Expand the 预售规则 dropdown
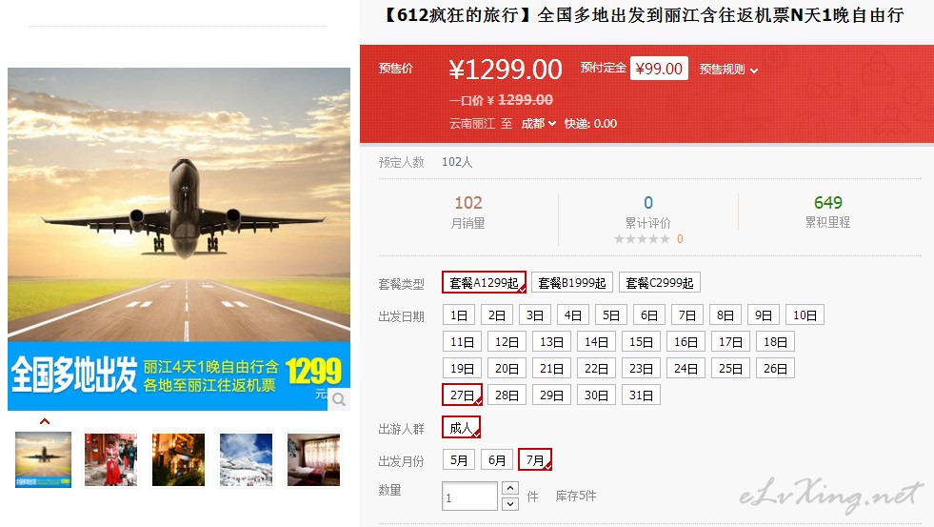The height and width of the screenshot is (527, 934). 728,70
